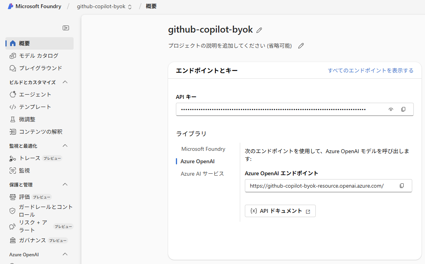The height and width of the screenshot is (264, 425).
Task: Collapse the 保護と管理 section
Action: pyautogui.click(x=65, y=185)
